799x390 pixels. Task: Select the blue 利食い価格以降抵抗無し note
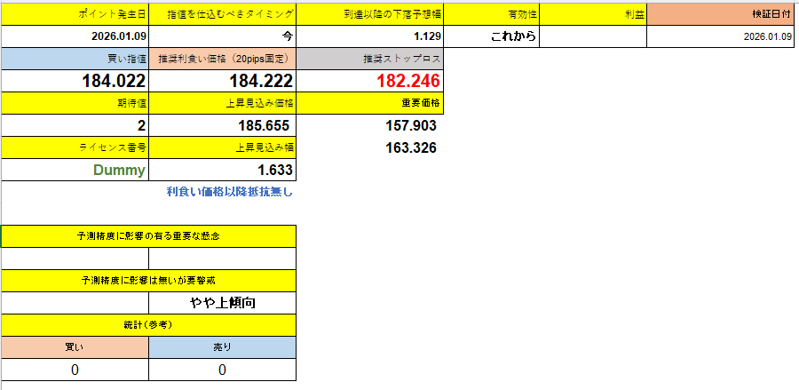click(x=230, y=192)
